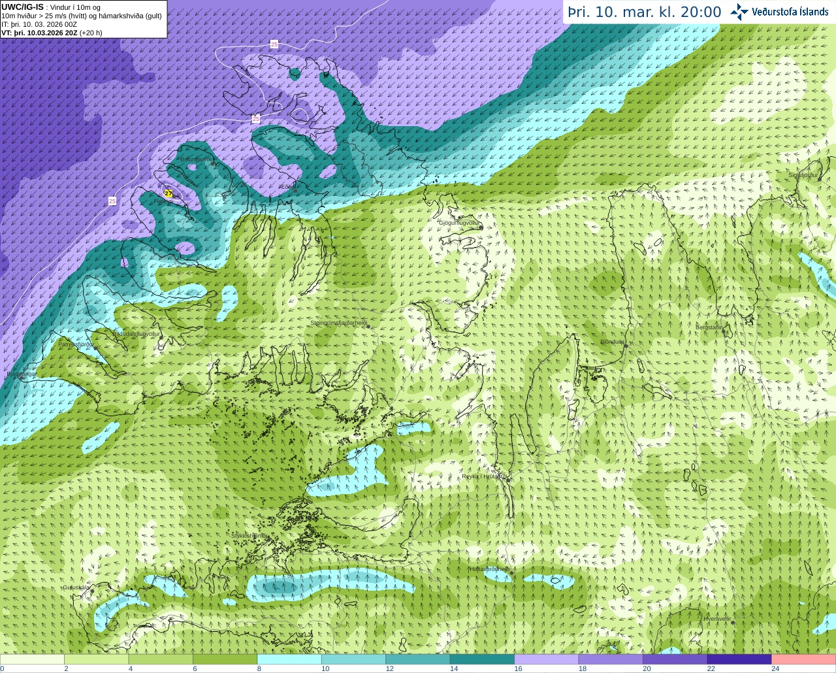Click the legend tick value 16
This screenshot has height=673, width=836.
point(518,668)
